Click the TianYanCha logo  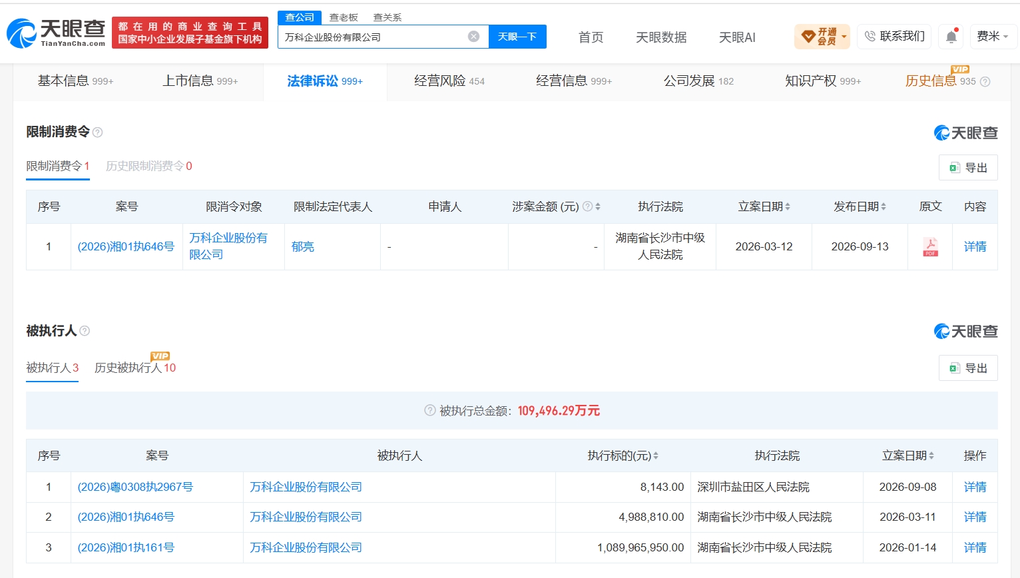(x=56, y=33)
